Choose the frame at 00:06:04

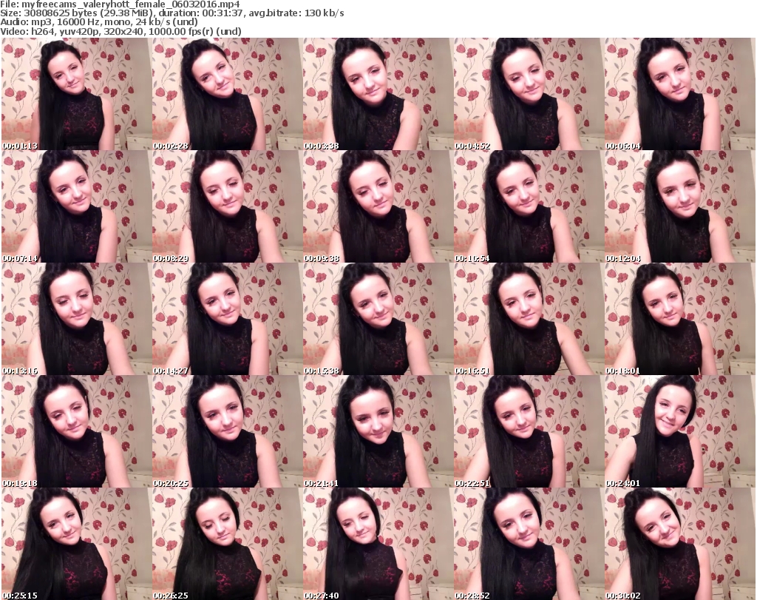click(x=679, y=95)
